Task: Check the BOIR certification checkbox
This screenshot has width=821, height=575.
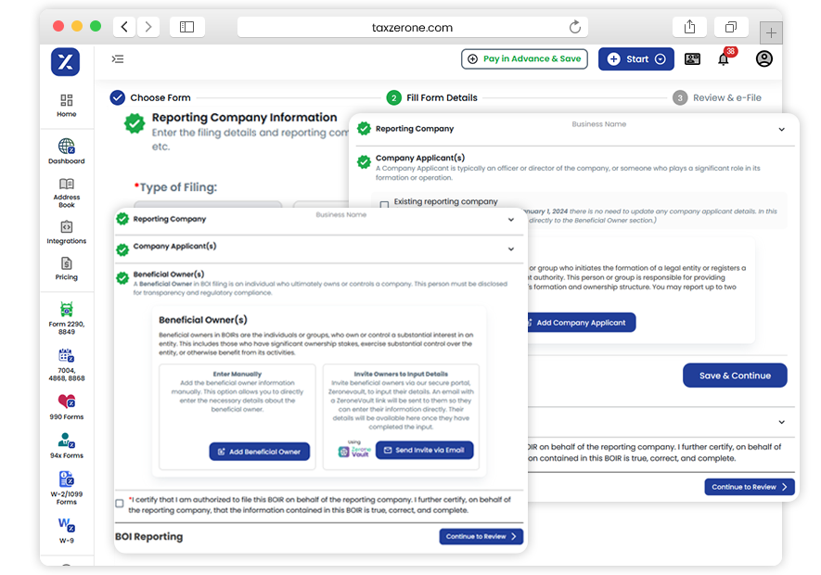Action: 120,504
